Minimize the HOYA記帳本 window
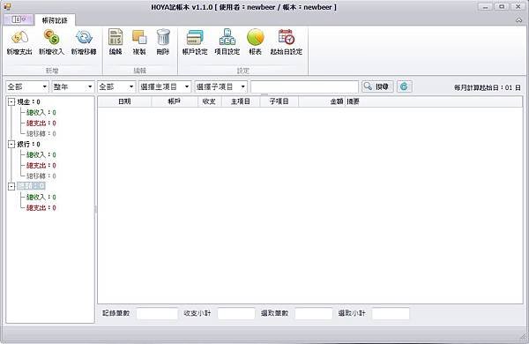This screenshot has height=344, width=529. click(x=486, y=7)
